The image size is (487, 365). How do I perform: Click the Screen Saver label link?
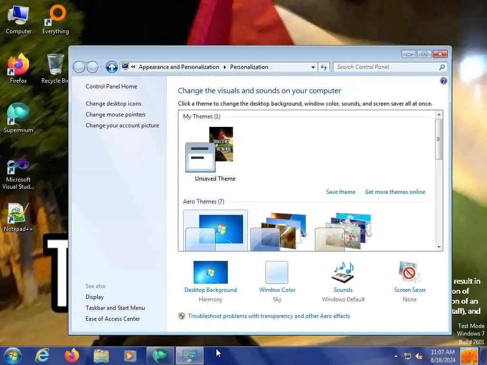pyautogui.click(x=409, y=290)
